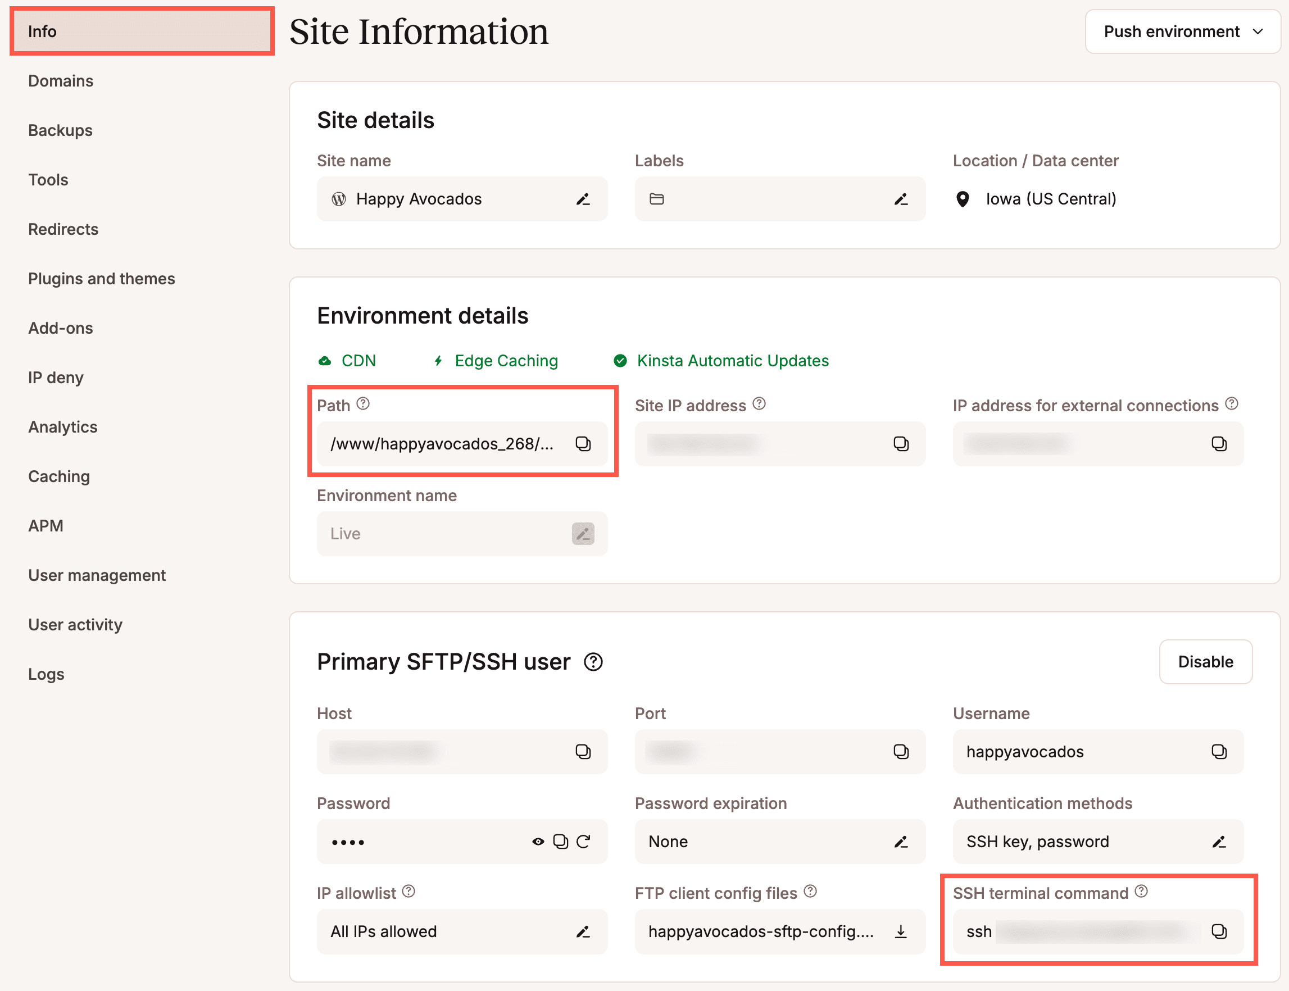Open the Push environment dropdown
This screenshot has height=991, width=1289.
point(1183,31)
